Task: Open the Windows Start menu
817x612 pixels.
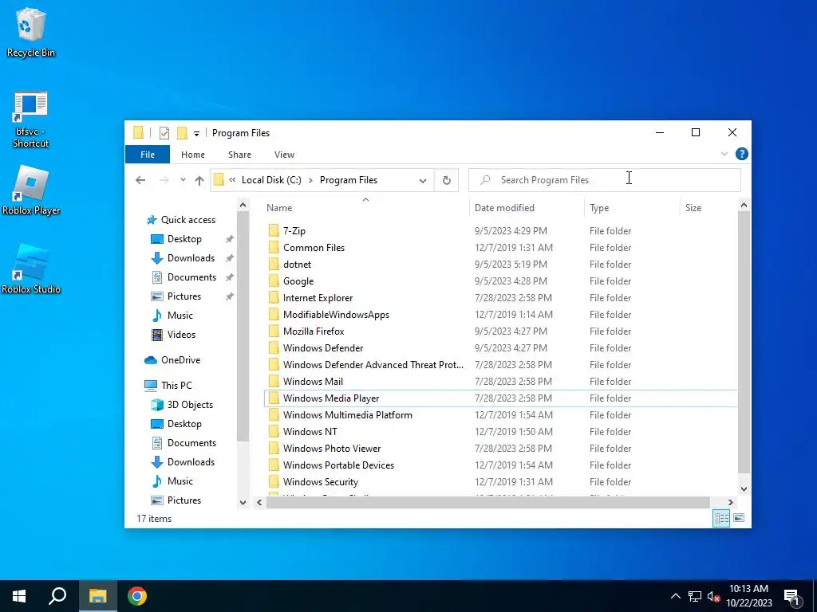Action: pyautogui.click(x=19, y=596)
